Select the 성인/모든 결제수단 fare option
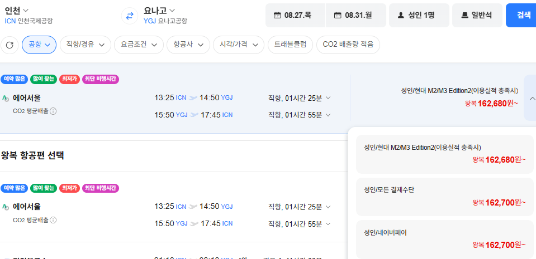536x259 pixels. 445,197
